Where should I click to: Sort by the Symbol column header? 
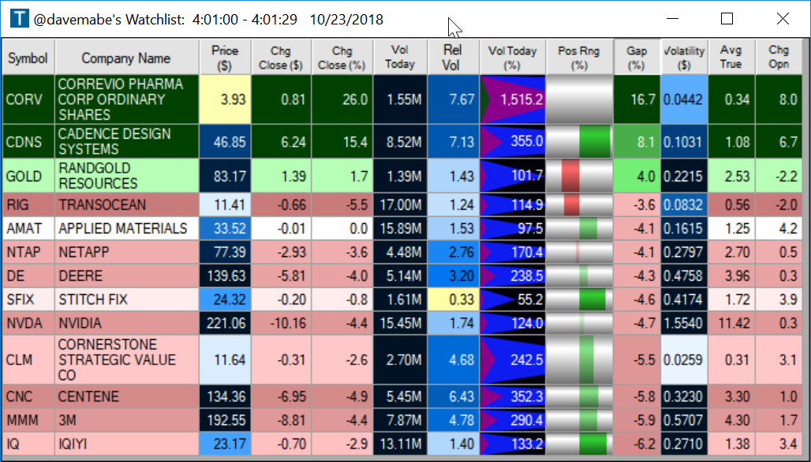tap(28, 58)
